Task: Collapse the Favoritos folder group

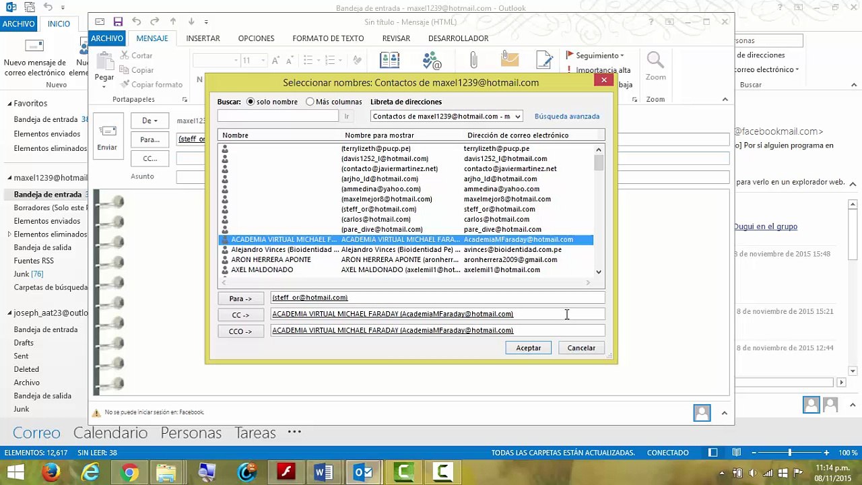Action: (10, 104)
